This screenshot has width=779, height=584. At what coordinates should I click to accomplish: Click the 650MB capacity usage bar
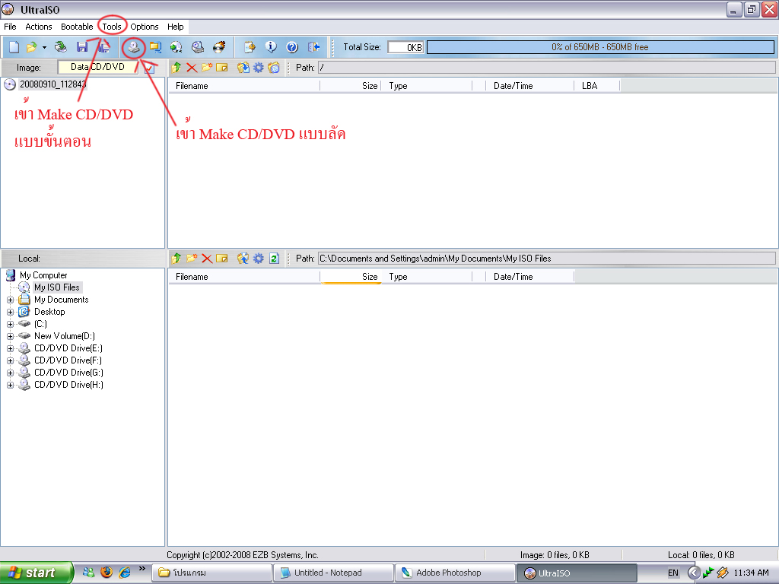(x=600, y=47)
